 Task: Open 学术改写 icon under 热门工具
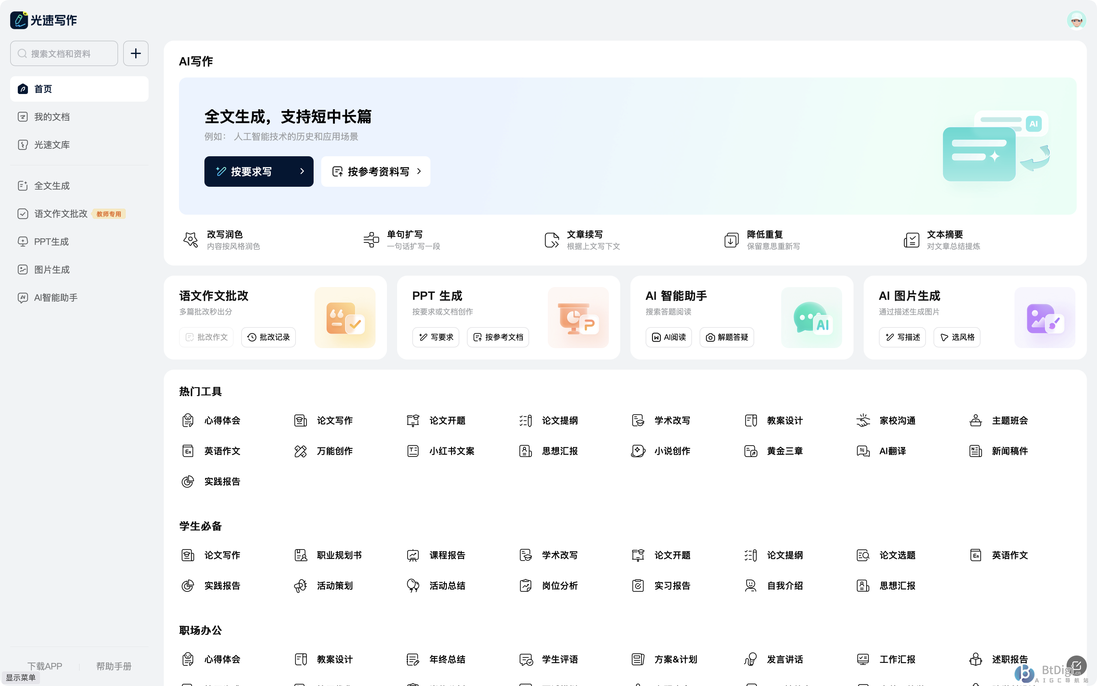click(638, 420)
